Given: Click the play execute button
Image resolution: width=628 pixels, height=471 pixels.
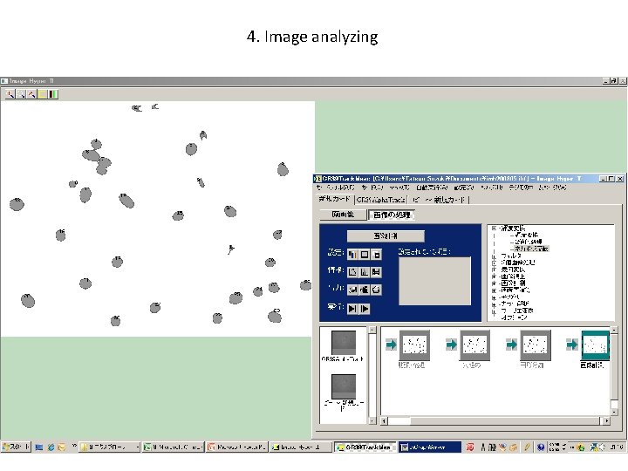Looking at the screenshot, I should pyautogui.click(x=365, y=309).
